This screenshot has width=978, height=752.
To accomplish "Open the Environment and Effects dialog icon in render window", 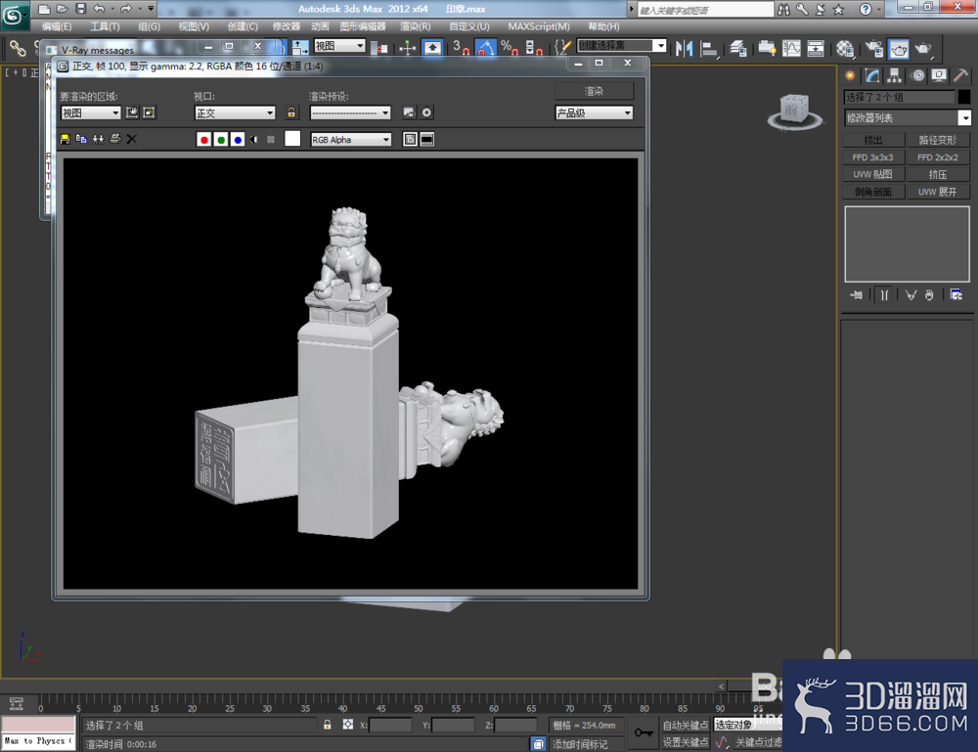I will pyautogui.click(x=426, y=112).
